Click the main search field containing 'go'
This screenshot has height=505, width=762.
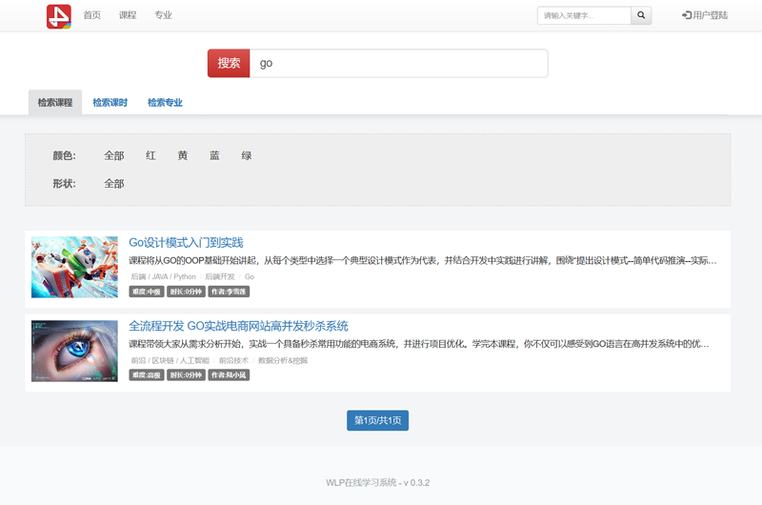click(398, 63)
